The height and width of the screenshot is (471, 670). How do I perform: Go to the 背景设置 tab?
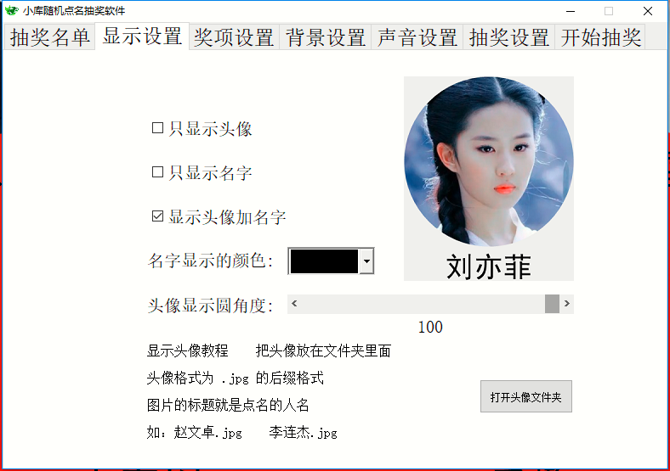click(x=326, y=37)
